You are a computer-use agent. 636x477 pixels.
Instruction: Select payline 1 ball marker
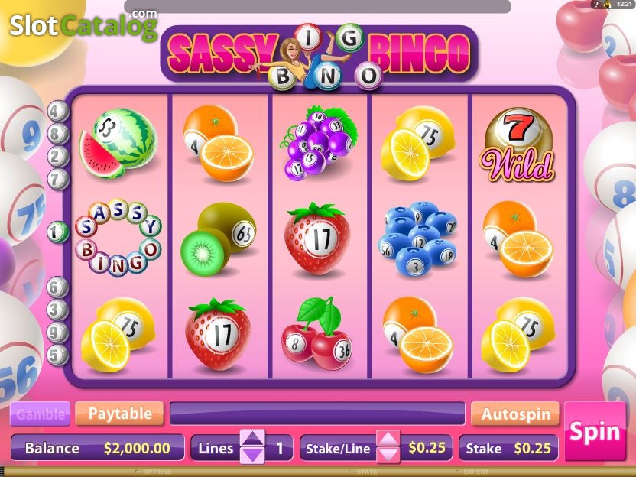(57, 232)
